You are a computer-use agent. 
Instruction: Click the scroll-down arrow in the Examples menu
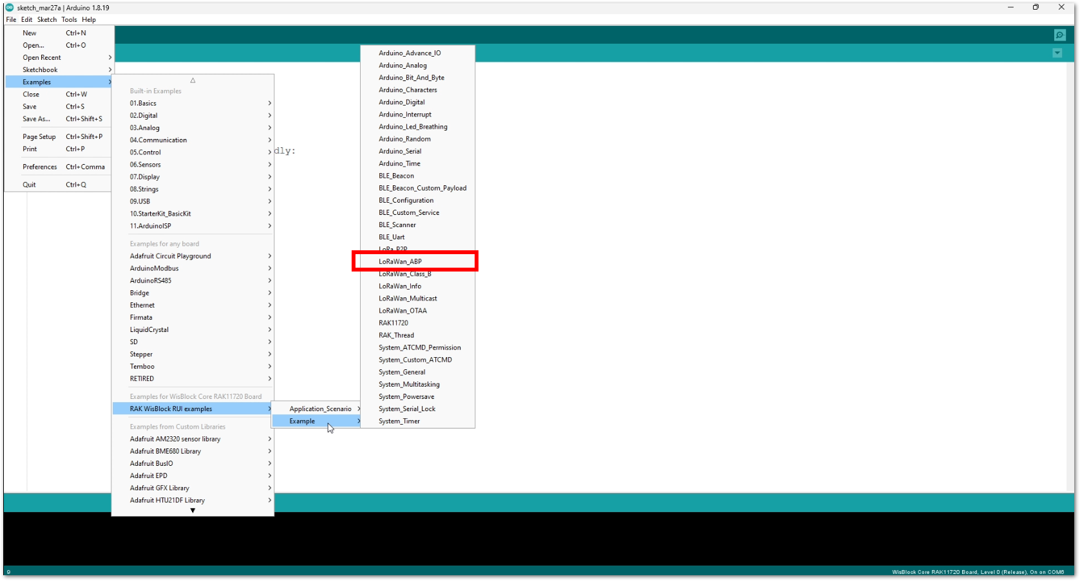[193, 511]
